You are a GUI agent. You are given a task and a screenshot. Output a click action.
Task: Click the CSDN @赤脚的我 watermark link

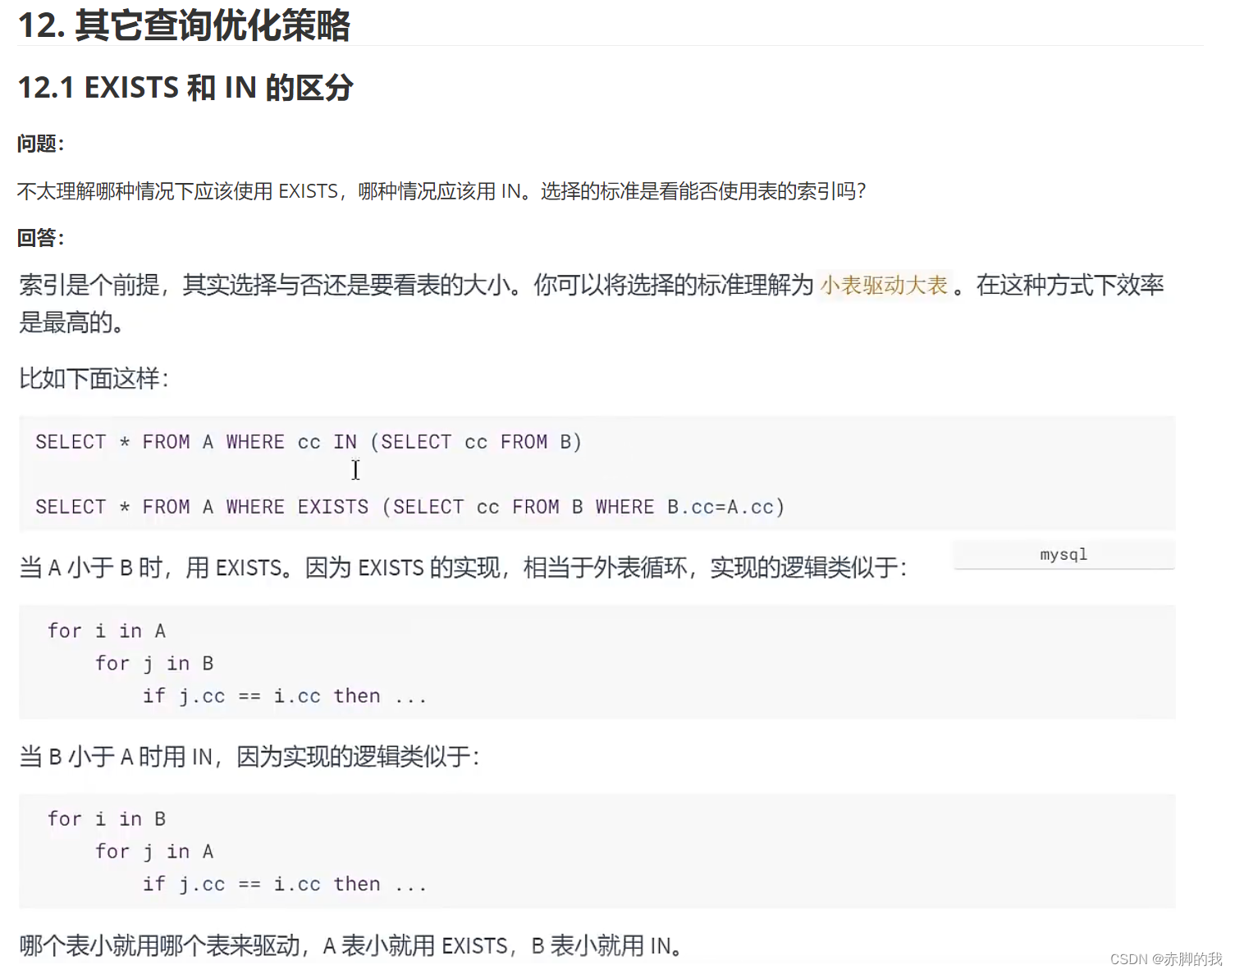1164,958
